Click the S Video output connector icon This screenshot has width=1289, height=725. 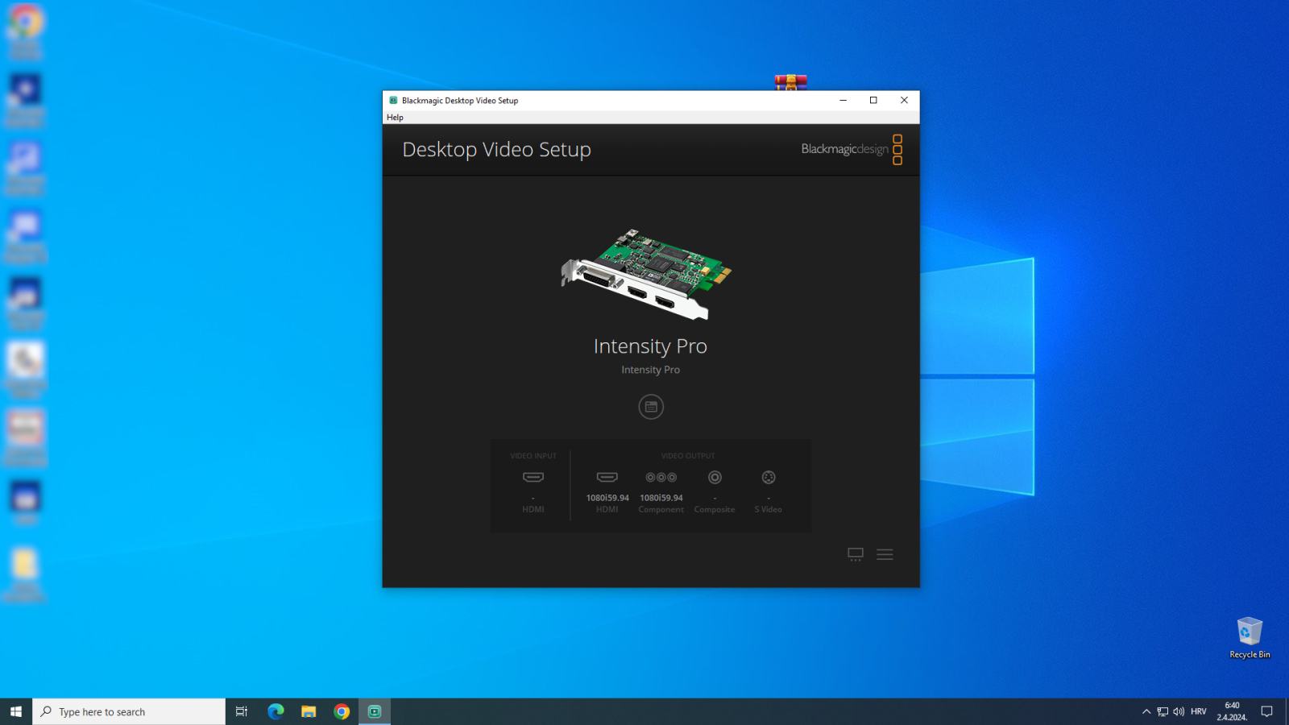click(769, 477)
